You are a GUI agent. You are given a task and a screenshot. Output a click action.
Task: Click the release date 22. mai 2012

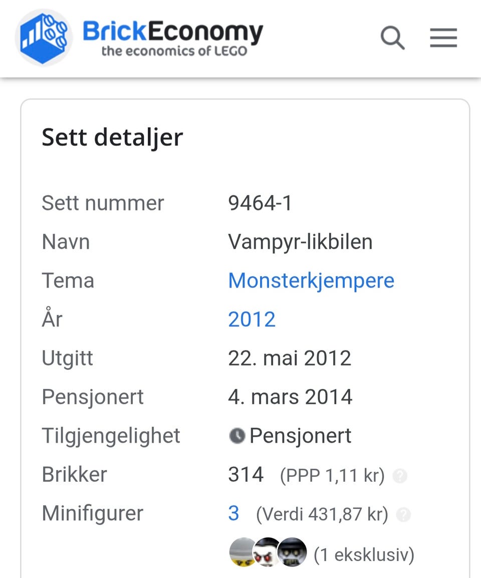point(290,358)
